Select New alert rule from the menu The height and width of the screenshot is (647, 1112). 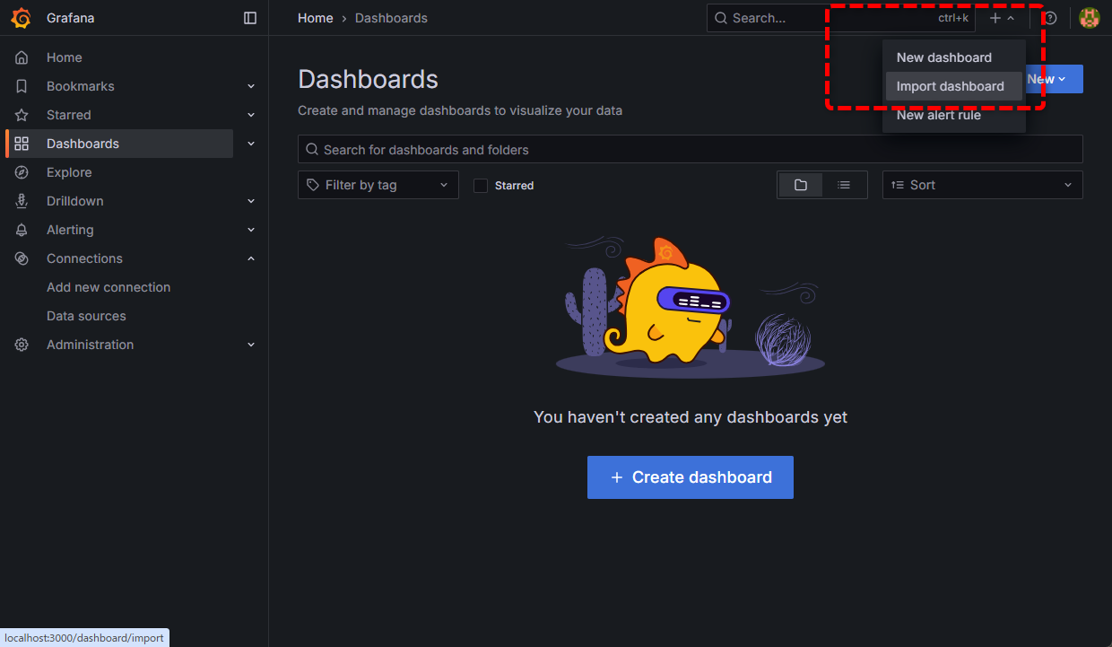(x=954, y=115)
